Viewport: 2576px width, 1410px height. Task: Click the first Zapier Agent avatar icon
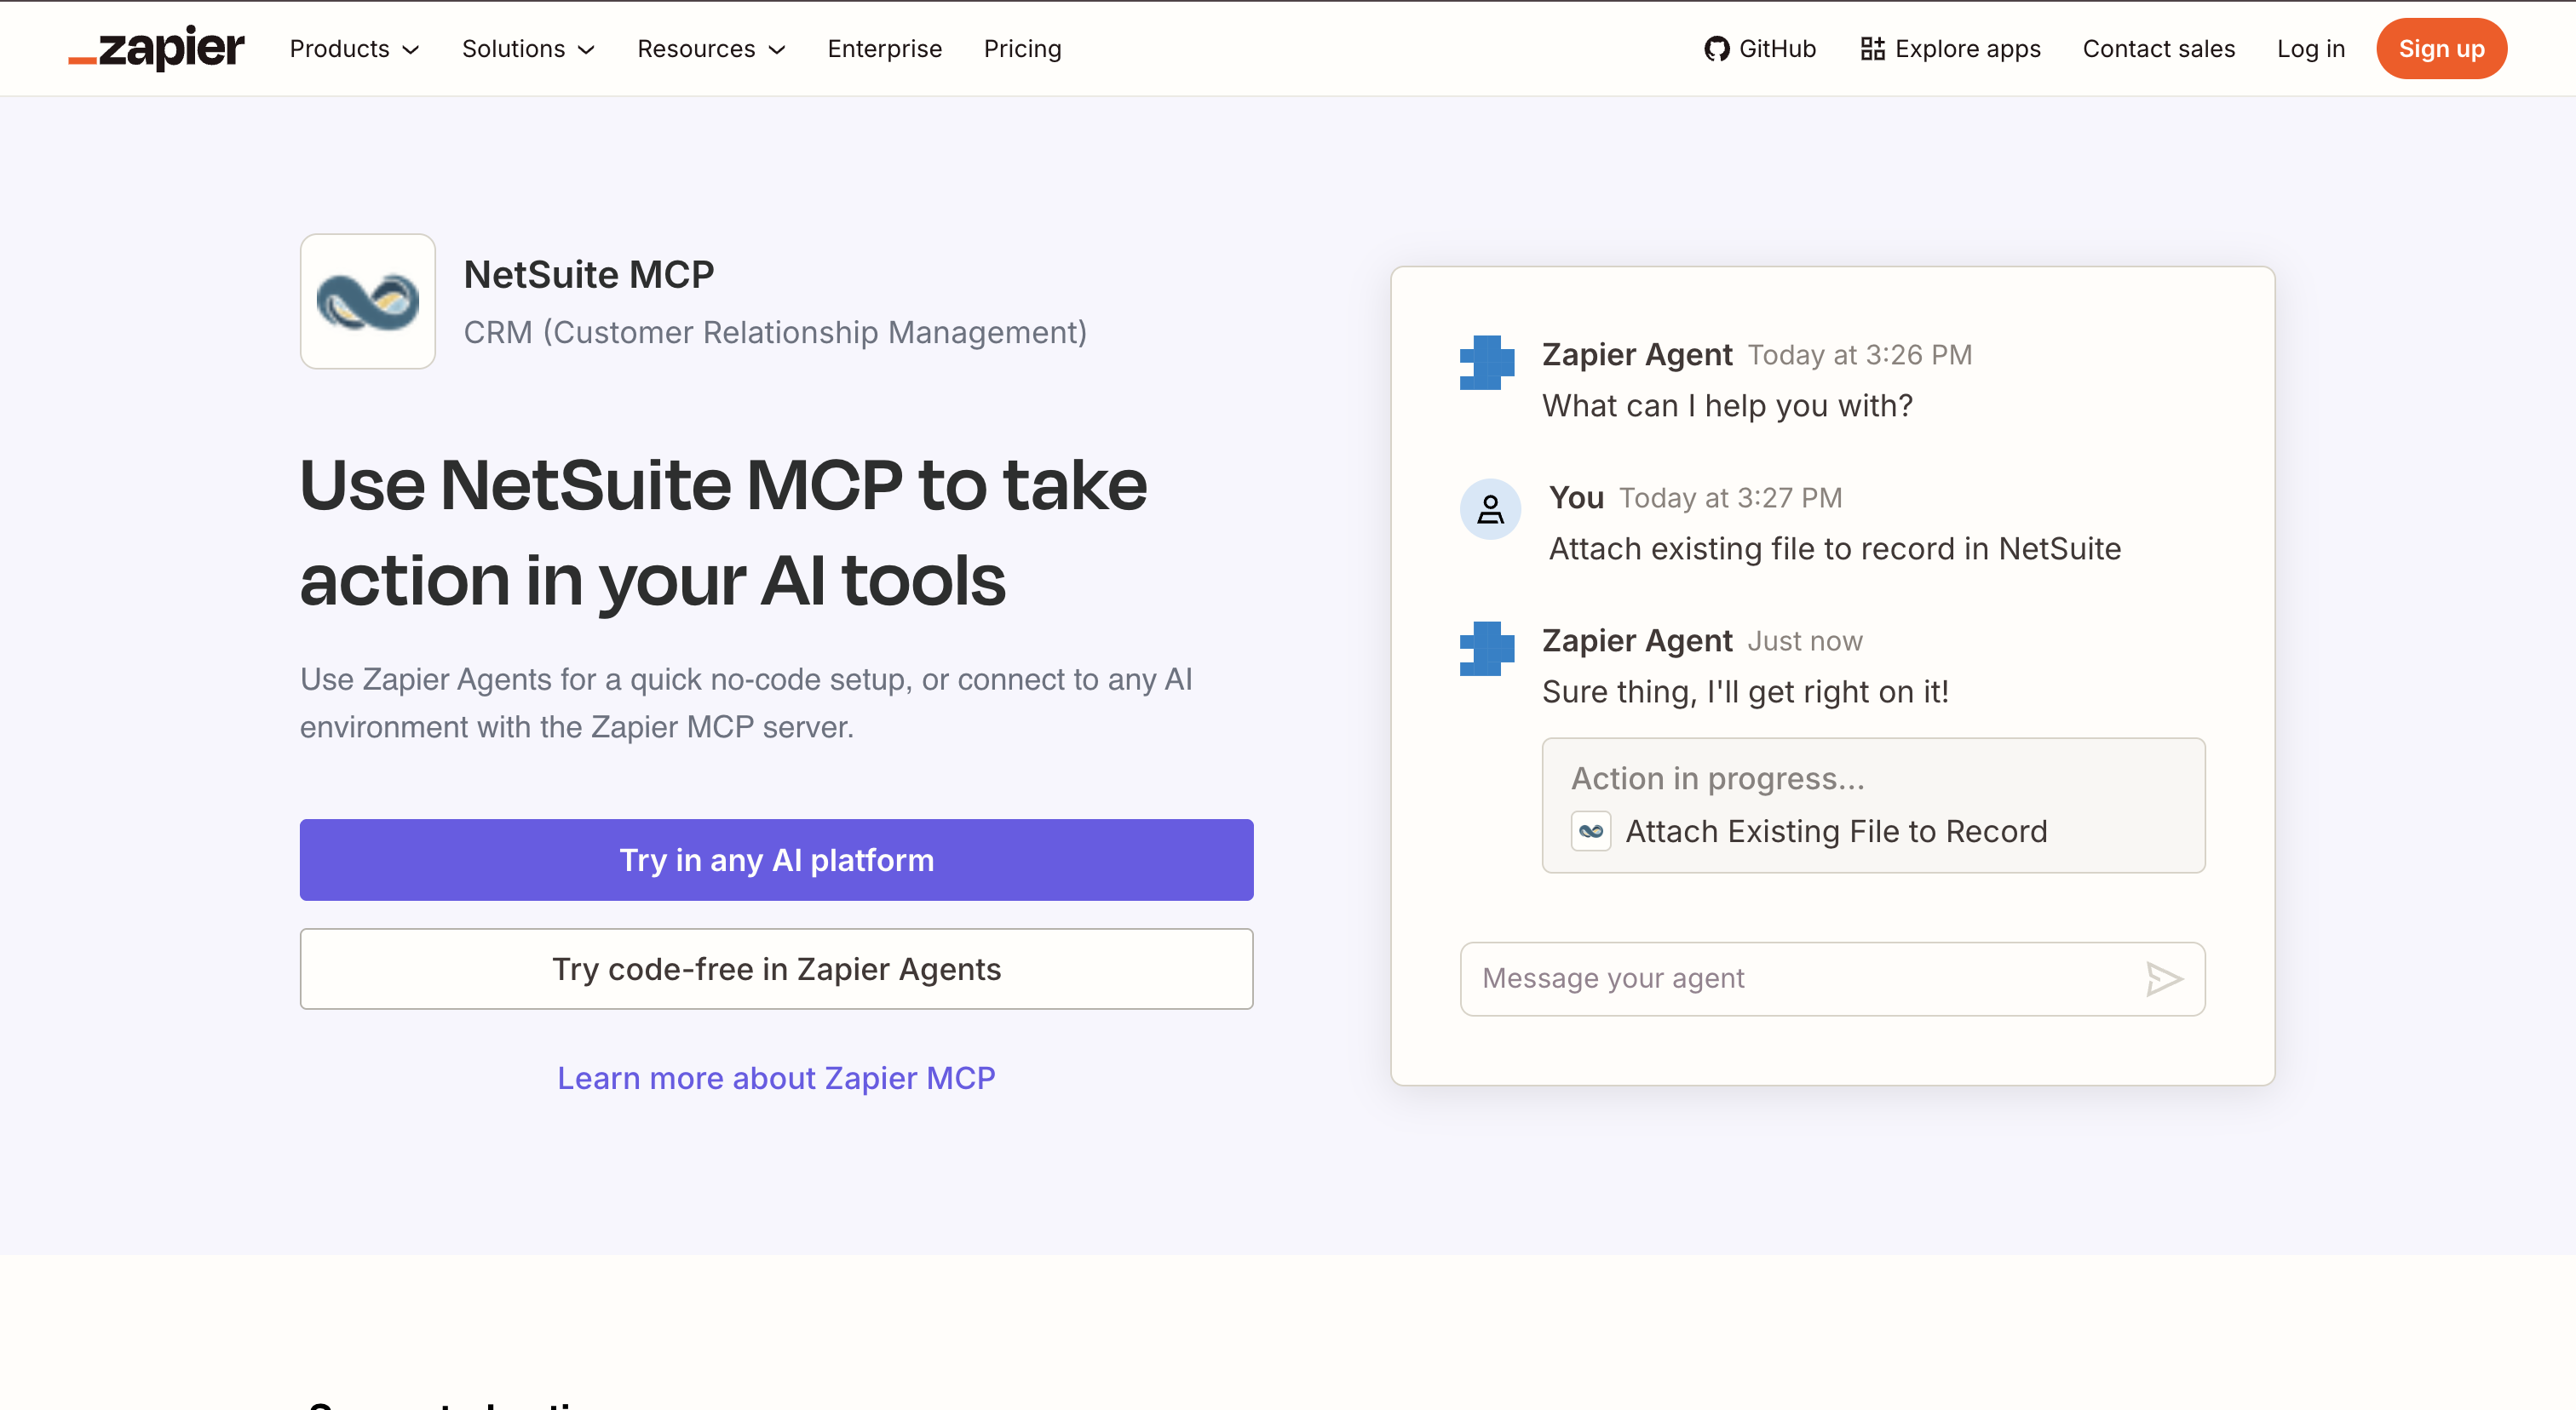1487,363
